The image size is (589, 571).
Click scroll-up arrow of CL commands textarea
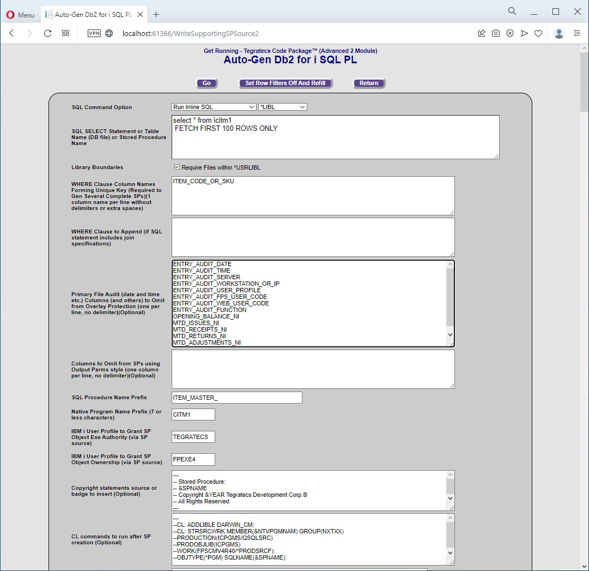click(x=451, y=518)
